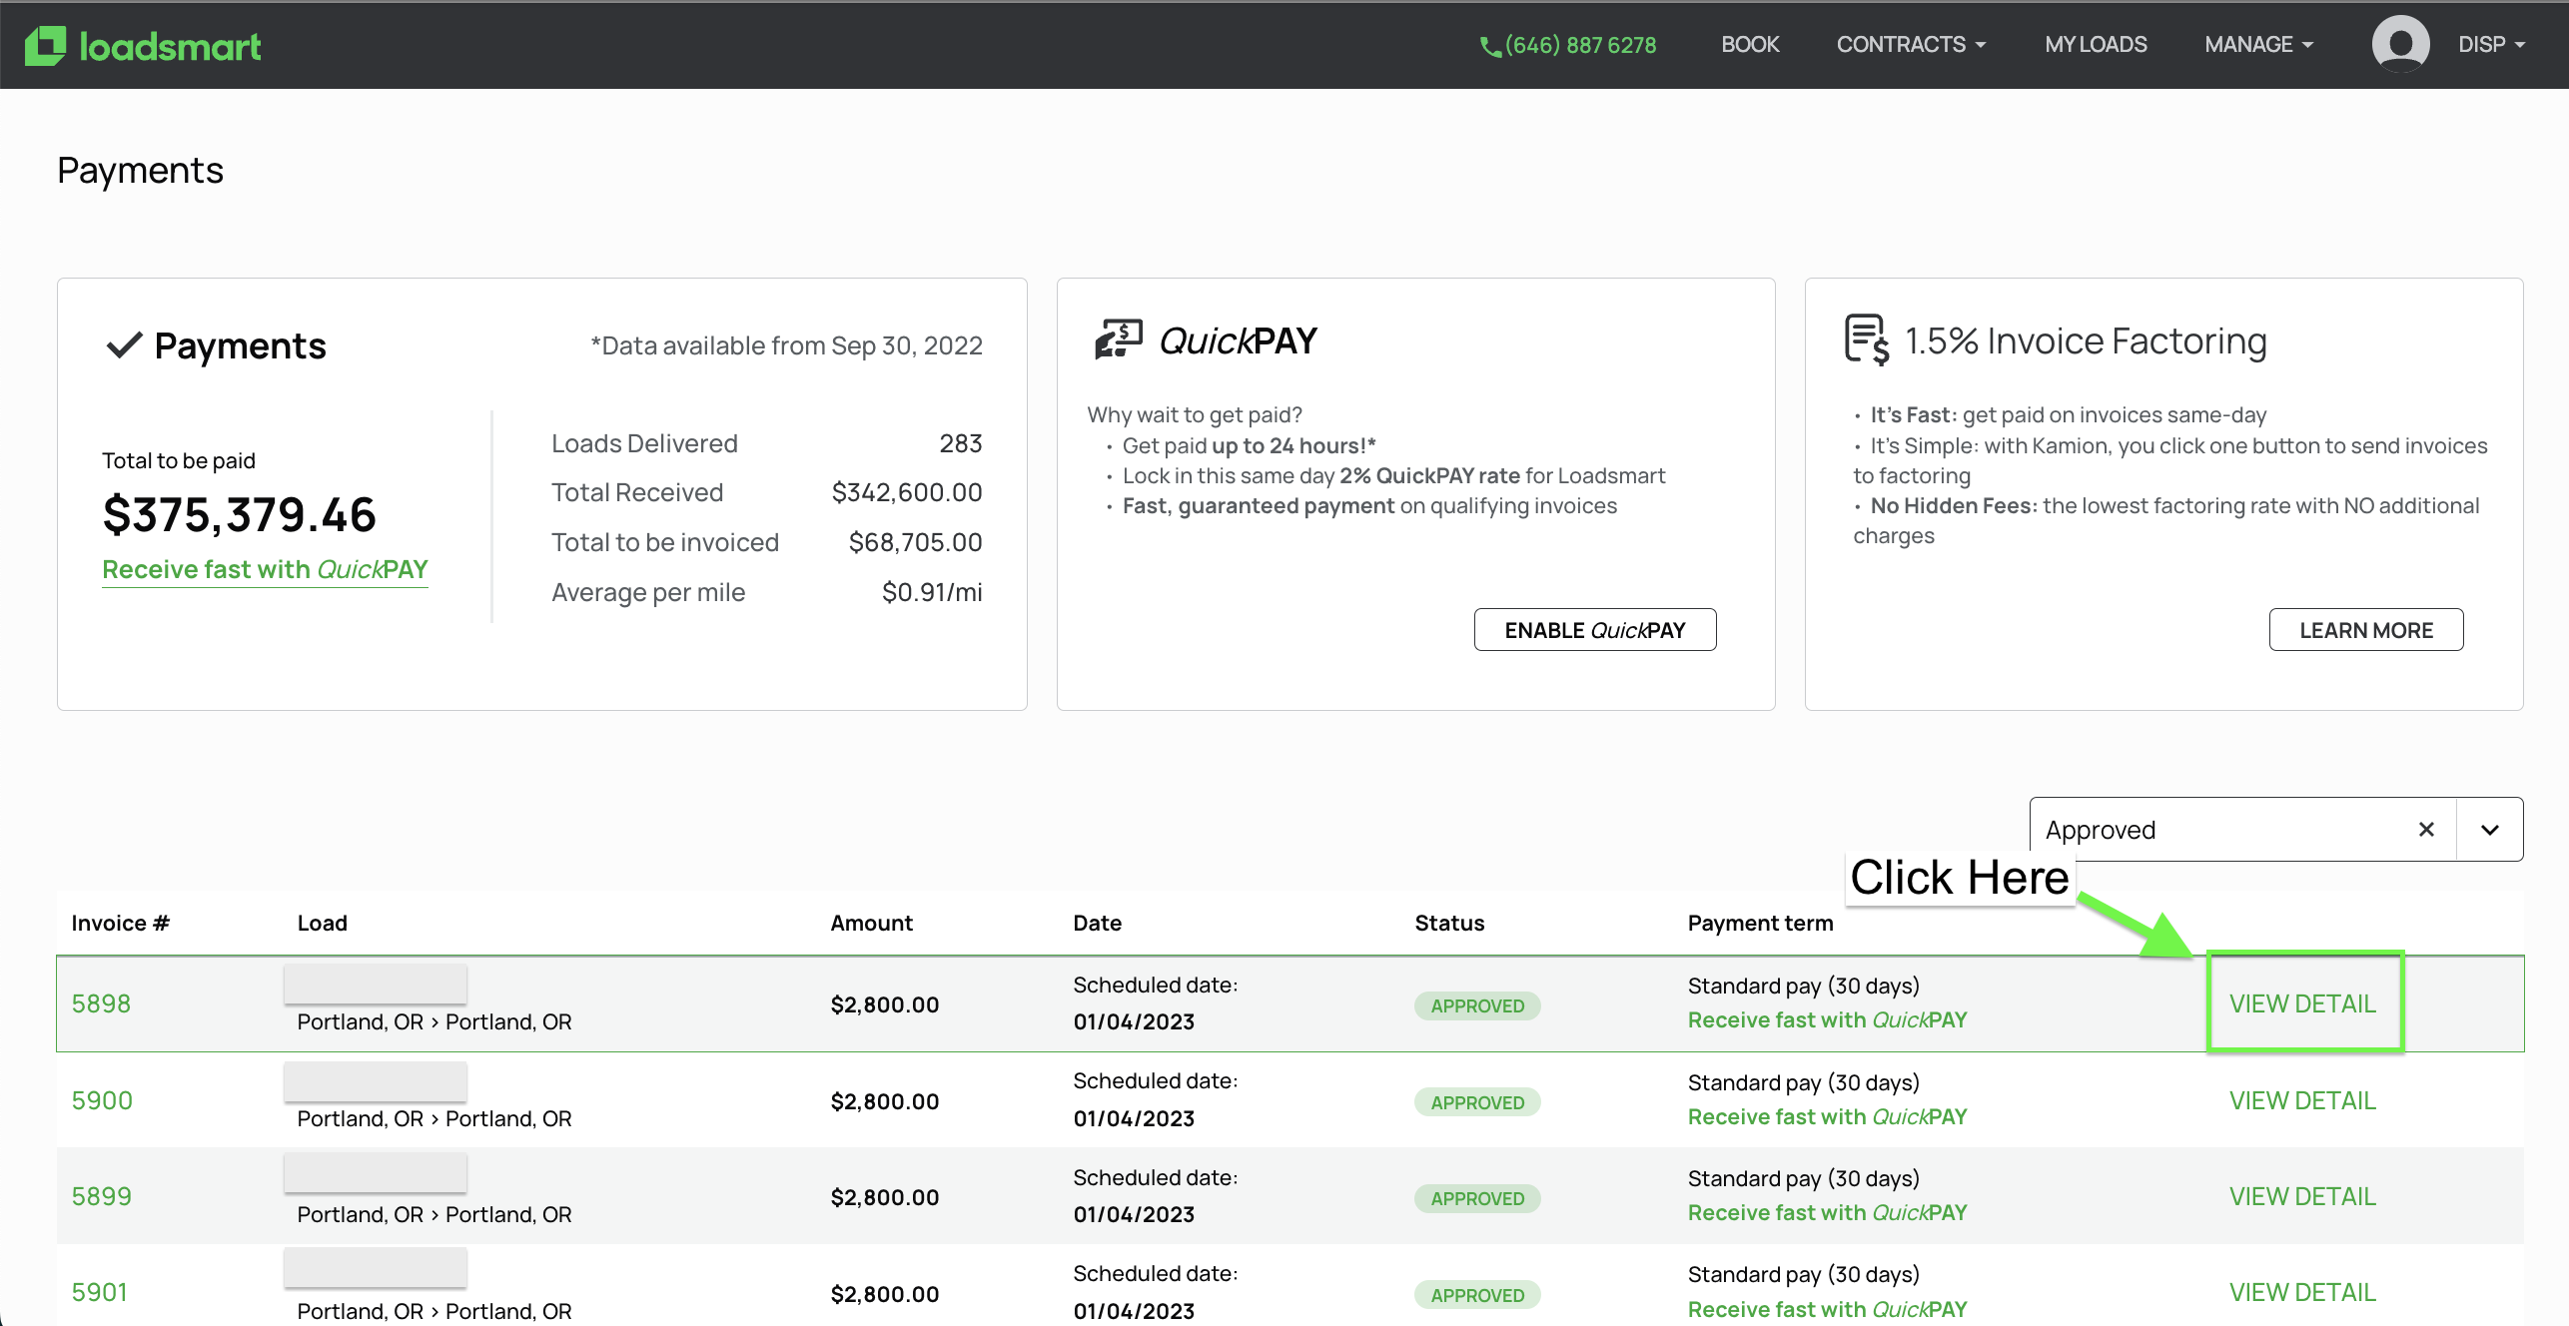Click the $375,379.46 total amount
This screenshot has width=2569, height=1326.
[x=240, y=514]
